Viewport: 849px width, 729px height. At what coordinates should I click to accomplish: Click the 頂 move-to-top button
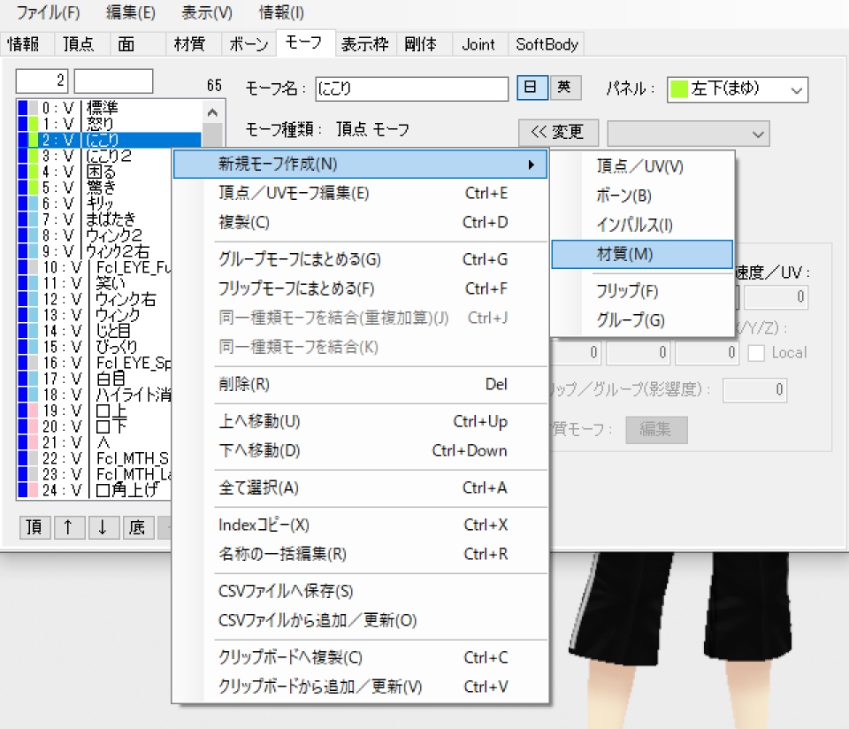pyautogui.click(x=34, y=526)
